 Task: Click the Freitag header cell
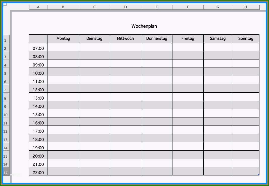pos(188,39)
